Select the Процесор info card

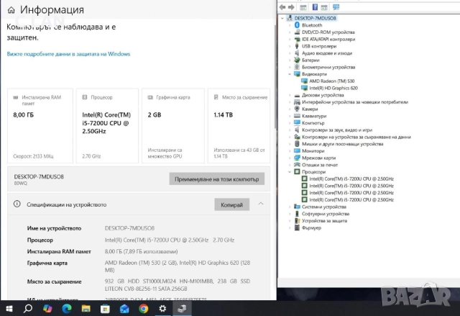click(107, 126)
